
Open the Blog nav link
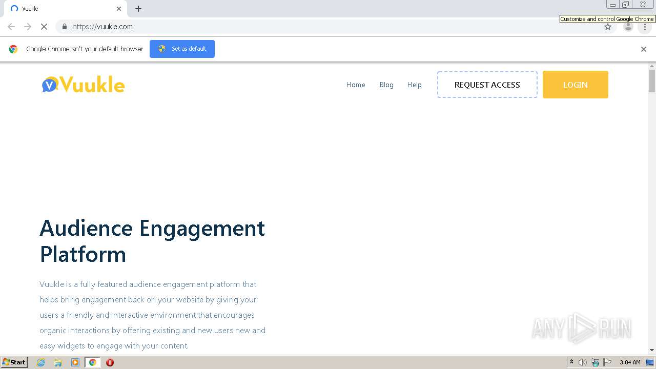click(x=386, y=85)
